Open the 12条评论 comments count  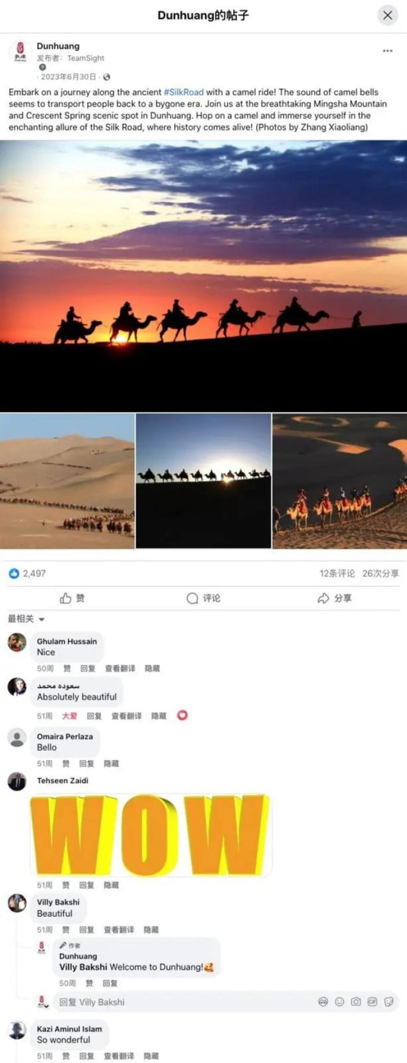337,573
